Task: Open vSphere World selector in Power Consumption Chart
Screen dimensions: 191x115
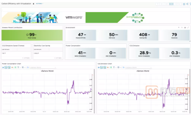Action: (x=43, y=67)
